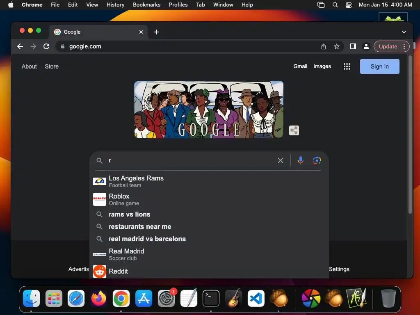Launch Visual Studio Code from the Dock
The width and height of the screenshot is (420, 315).
click(256, 298)
